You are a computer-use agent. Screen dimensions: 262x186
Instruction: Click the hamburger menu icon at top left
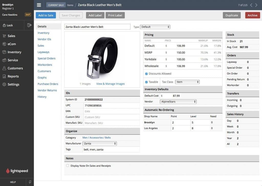pos(39,5)
